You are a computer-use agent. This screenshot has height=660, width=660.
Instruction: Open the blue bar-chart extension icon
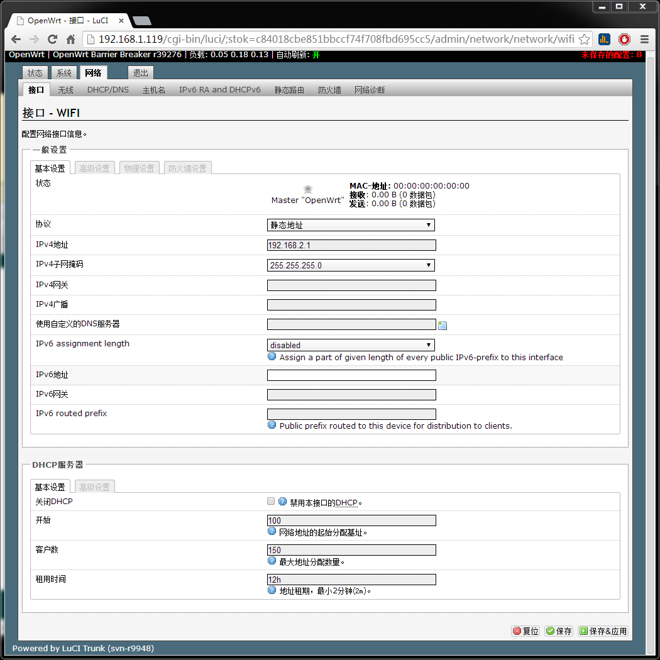(604, 39)
